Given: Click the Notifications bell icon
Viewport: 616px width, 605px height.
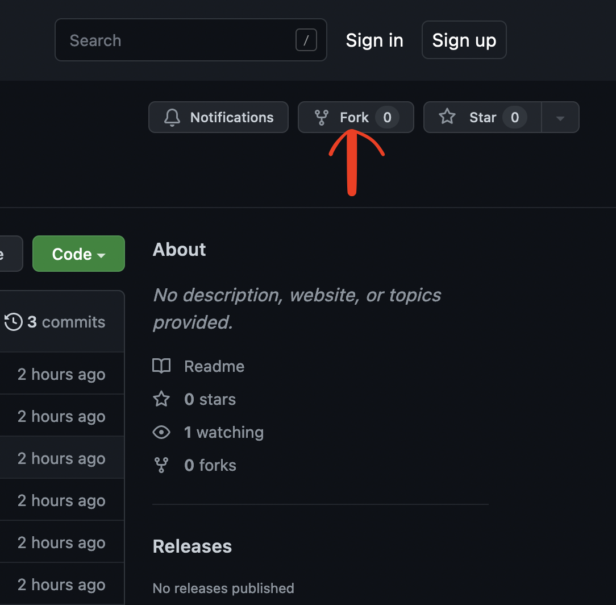Looking at the screenshot, I should pyautogui.click(x=172, y=117).
